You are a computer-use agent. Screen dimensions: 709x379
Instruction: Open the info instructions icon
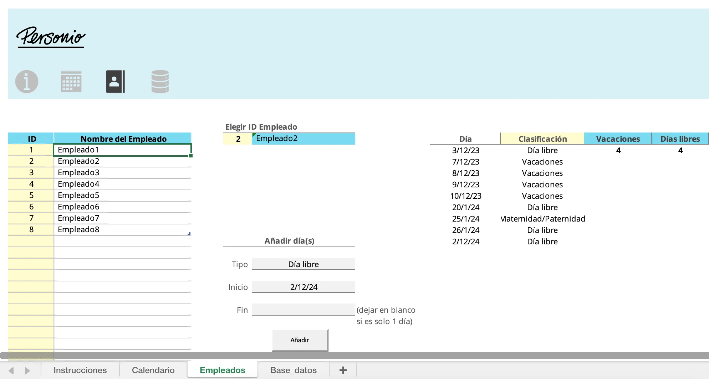click(x=27, y=82)
